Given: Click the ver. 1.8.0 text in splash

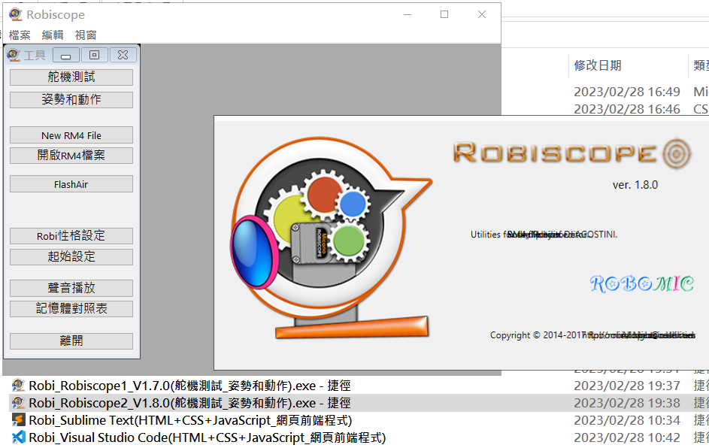Looking at the screenshot, I should [635, 185].
